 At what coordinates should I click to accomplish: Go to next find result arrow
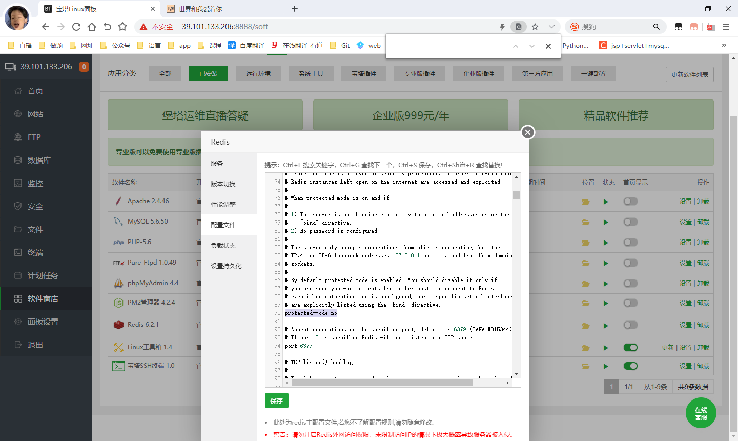point(532,46)
